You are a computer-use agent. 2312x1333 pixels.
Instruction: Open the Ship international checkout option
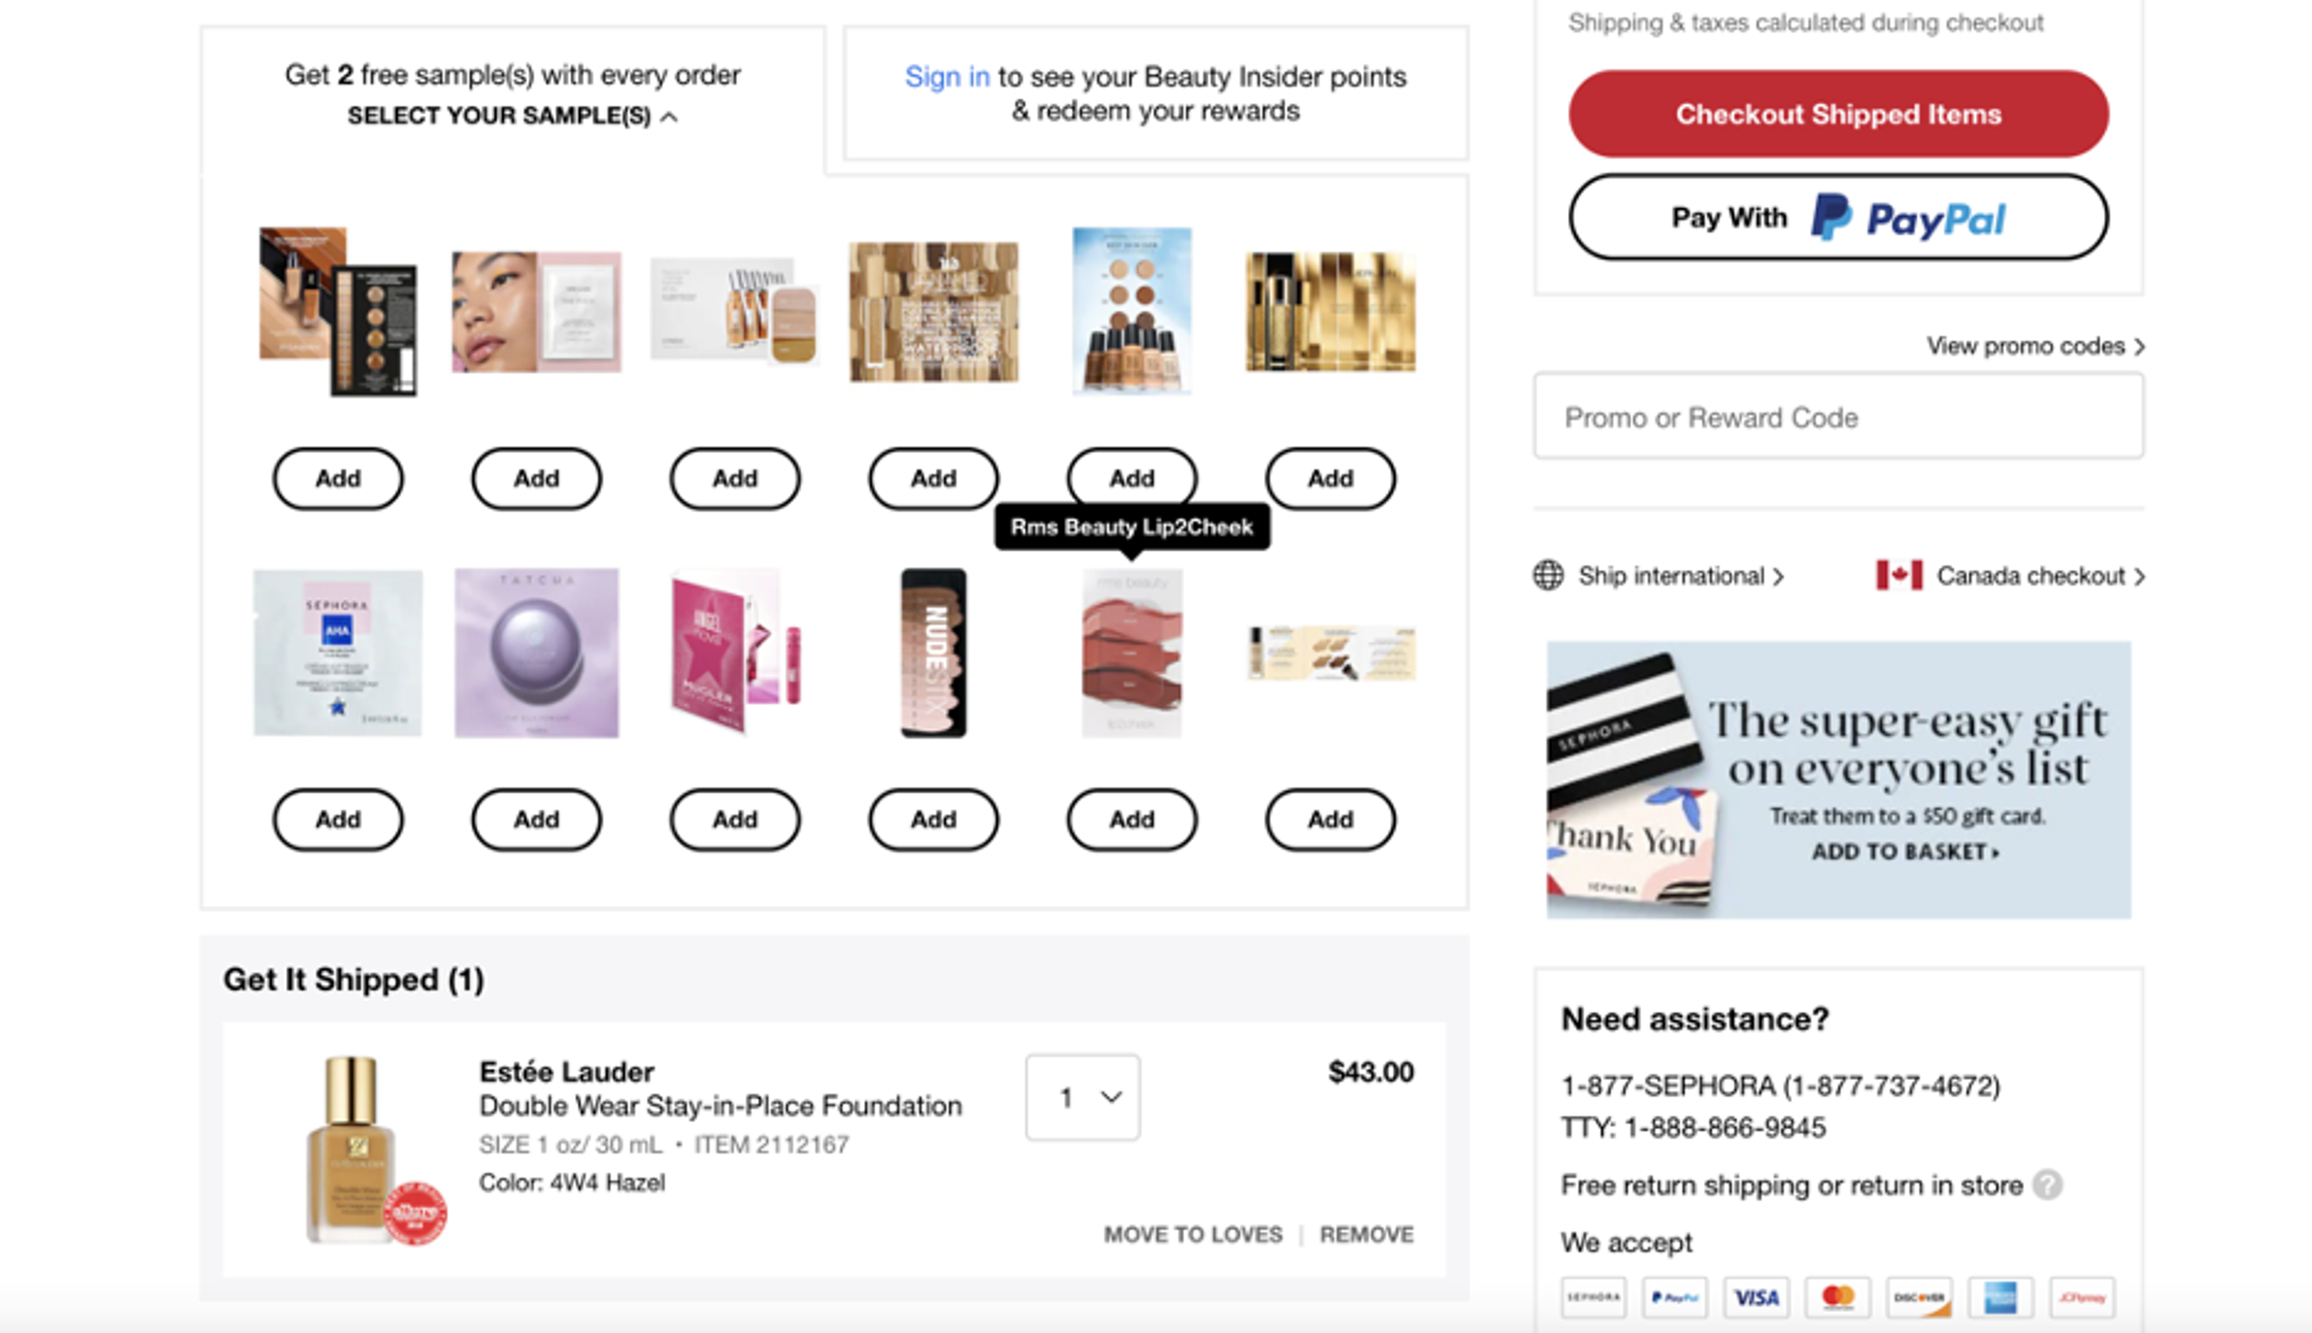[x=1670, y=575]
